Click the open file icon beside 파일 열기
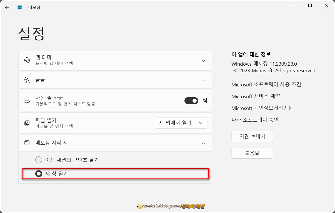335x213 pixels. [27, 123]
